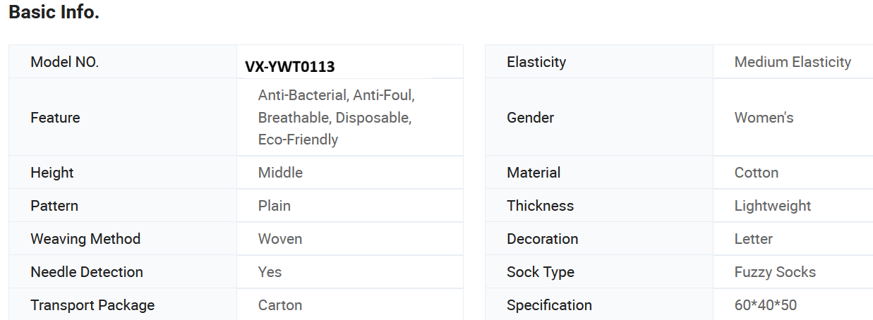Click the Medium Elasticity value

793,62
